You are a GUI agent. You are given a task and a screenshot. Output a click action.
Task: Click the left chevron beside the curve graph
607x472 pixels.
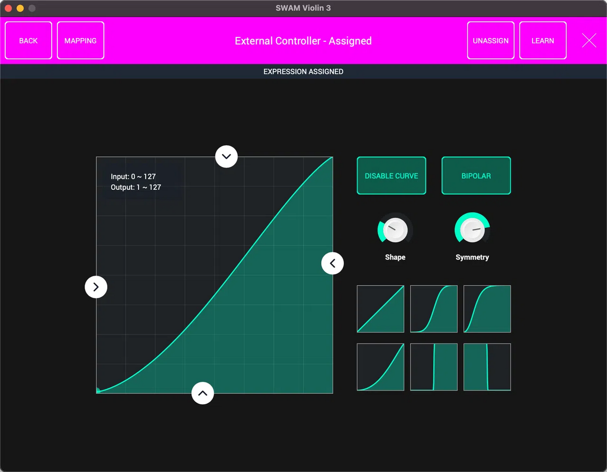(x=332, y=263)
